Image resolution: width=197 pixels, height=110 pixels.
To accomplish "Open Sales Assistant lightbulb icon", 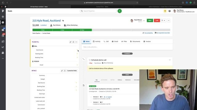I will click(165, 11).
